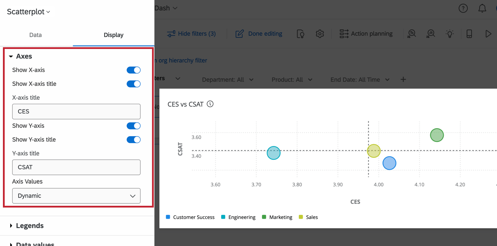Screen dimensions: 497x246
Task: Click the Sales yellow bubble on scatterplot
Action: (x=374, y=151)
